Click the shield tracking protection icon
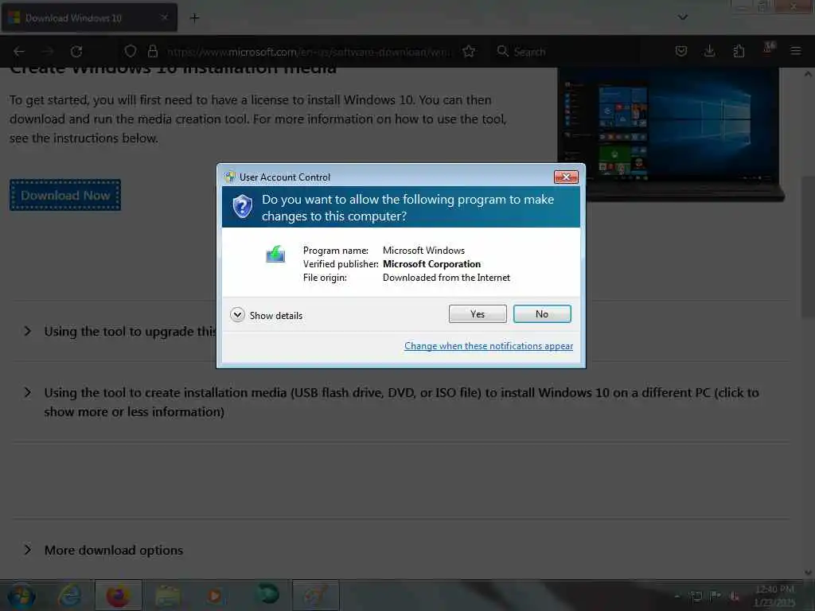815x611 pixels. pos(131,52)
